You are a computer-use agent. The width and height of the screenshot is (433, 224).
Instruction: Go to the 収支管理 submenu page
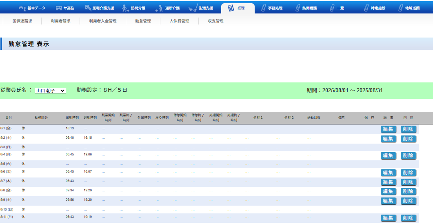click(215, 21)
